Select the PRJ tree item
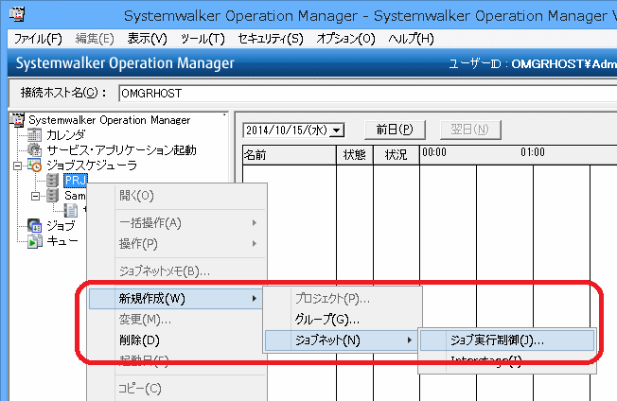Image resolution: width=617 pixels, height=401 pixels. pos(75,181)
